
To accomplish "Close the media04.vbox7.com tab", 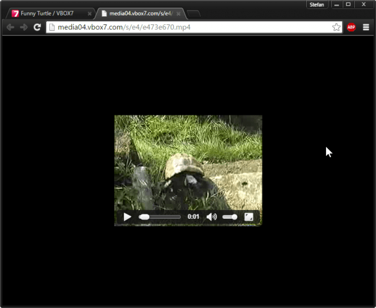I will 178,14.
